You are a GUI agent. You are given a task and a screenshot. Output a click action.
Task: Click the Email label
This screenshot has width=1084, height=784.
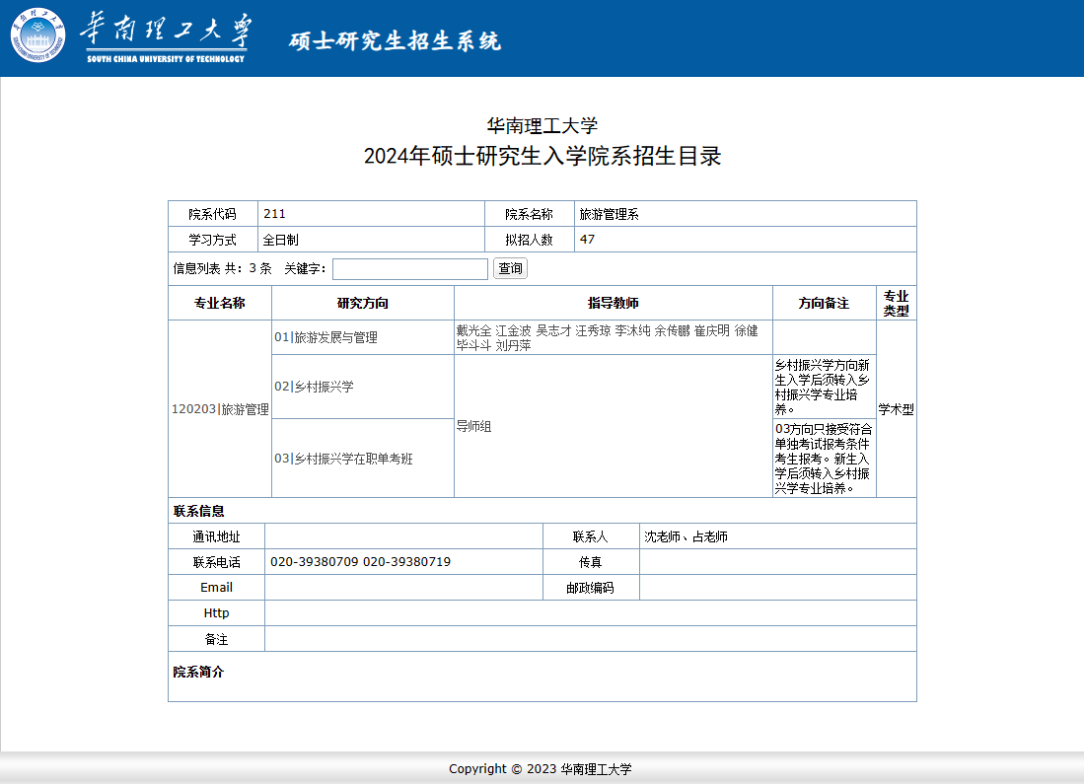(216, 588)
